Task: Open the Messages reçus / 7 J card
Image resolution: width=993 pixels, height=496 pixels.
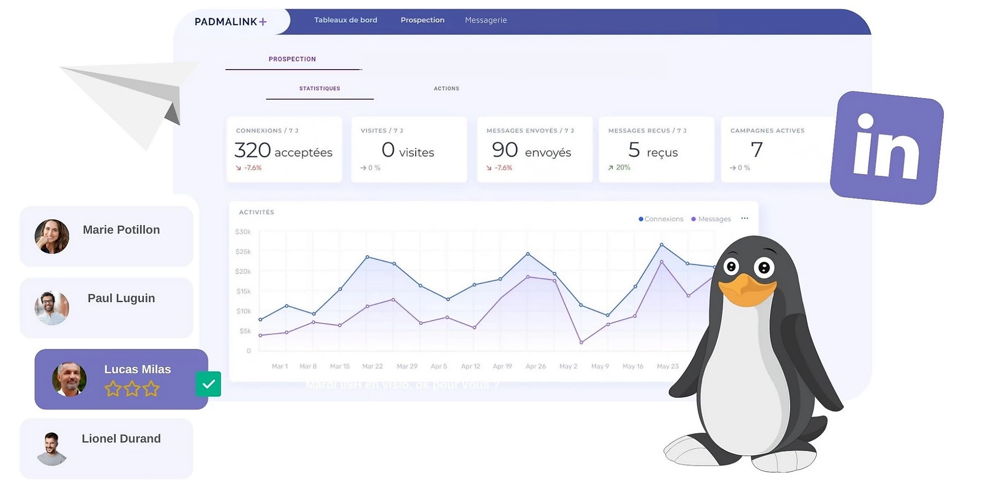Action: click(x=657, y=149)
